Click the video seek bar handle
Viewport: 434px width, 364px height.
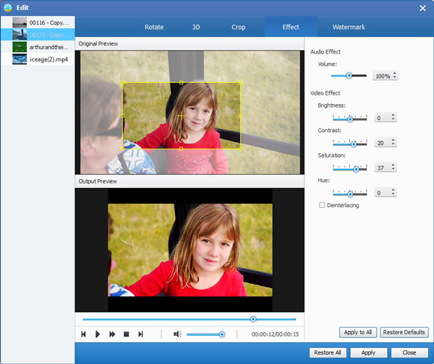[253, 319]
